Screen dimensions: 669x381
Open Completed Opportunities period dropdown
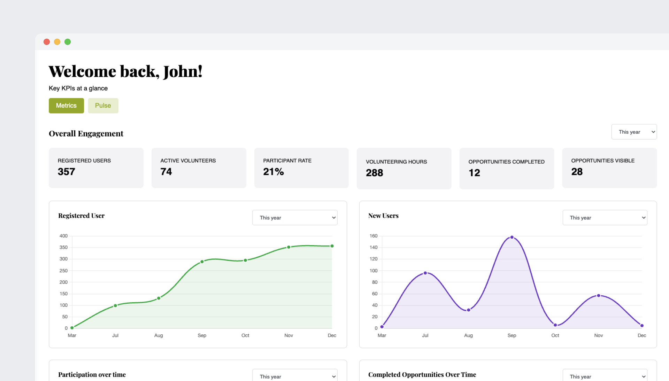point(605,376)
